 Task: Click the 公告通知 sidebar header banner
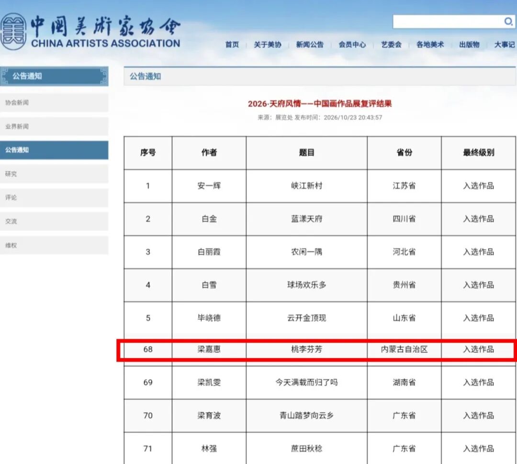coord(54,76)
